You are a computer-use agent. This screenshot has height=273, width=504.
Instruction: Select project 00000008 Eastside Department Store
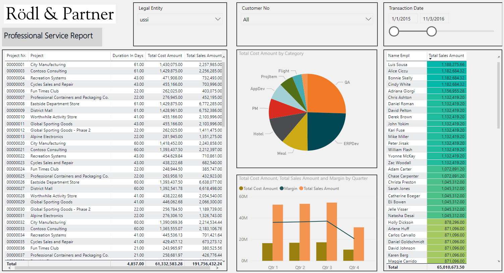pos(114,104)
